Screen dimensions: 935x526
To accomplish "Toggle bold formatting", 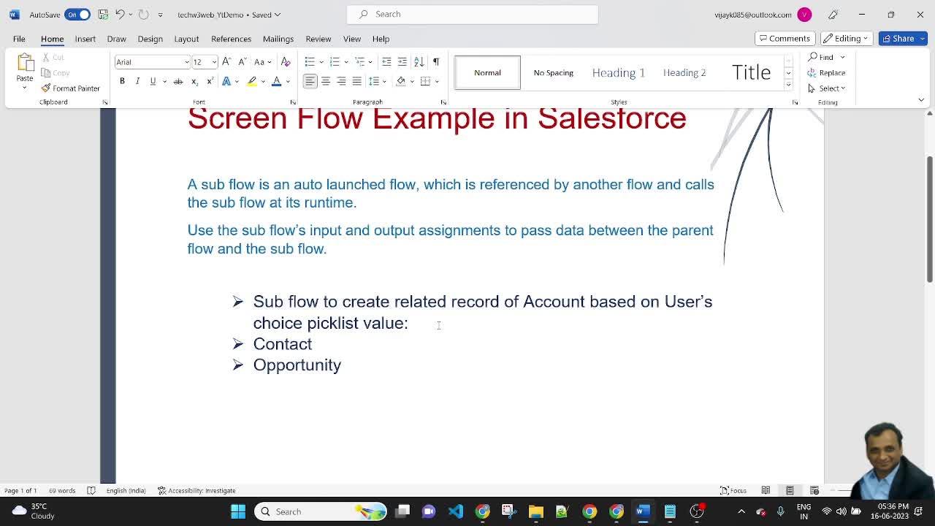I will [x=122, y=81].
